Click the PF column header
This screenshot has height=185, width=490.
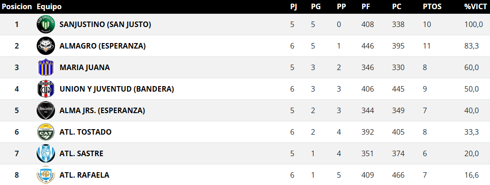point(366,7)
